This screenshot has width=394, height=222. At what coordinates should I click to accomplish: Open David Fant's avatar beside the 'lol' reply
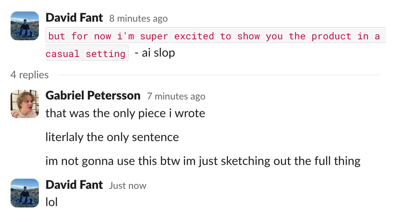(x=25, y=193)
